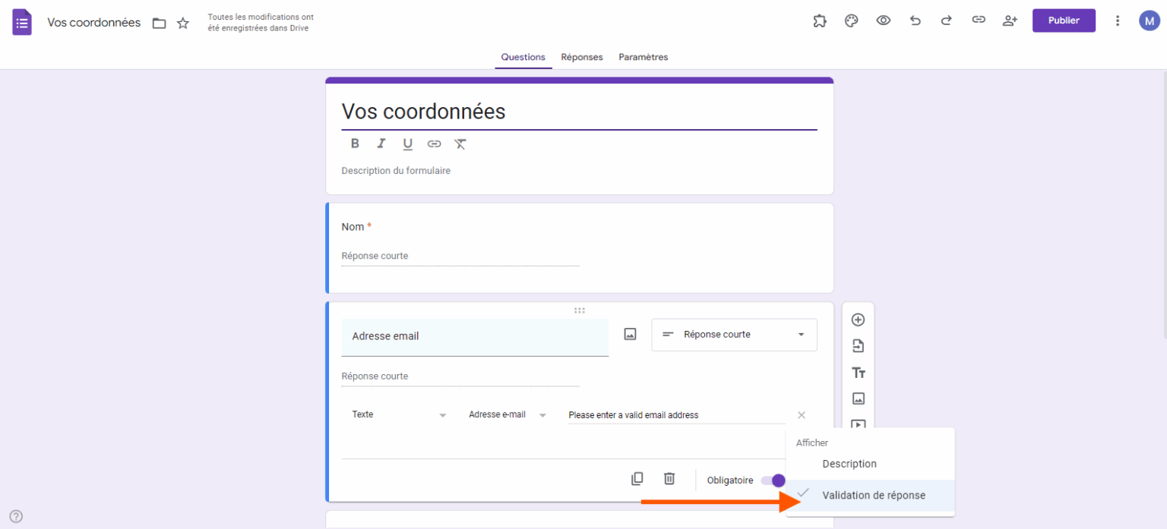
Task: Add a collaborator via the person icon
Action: [1010, 20]
